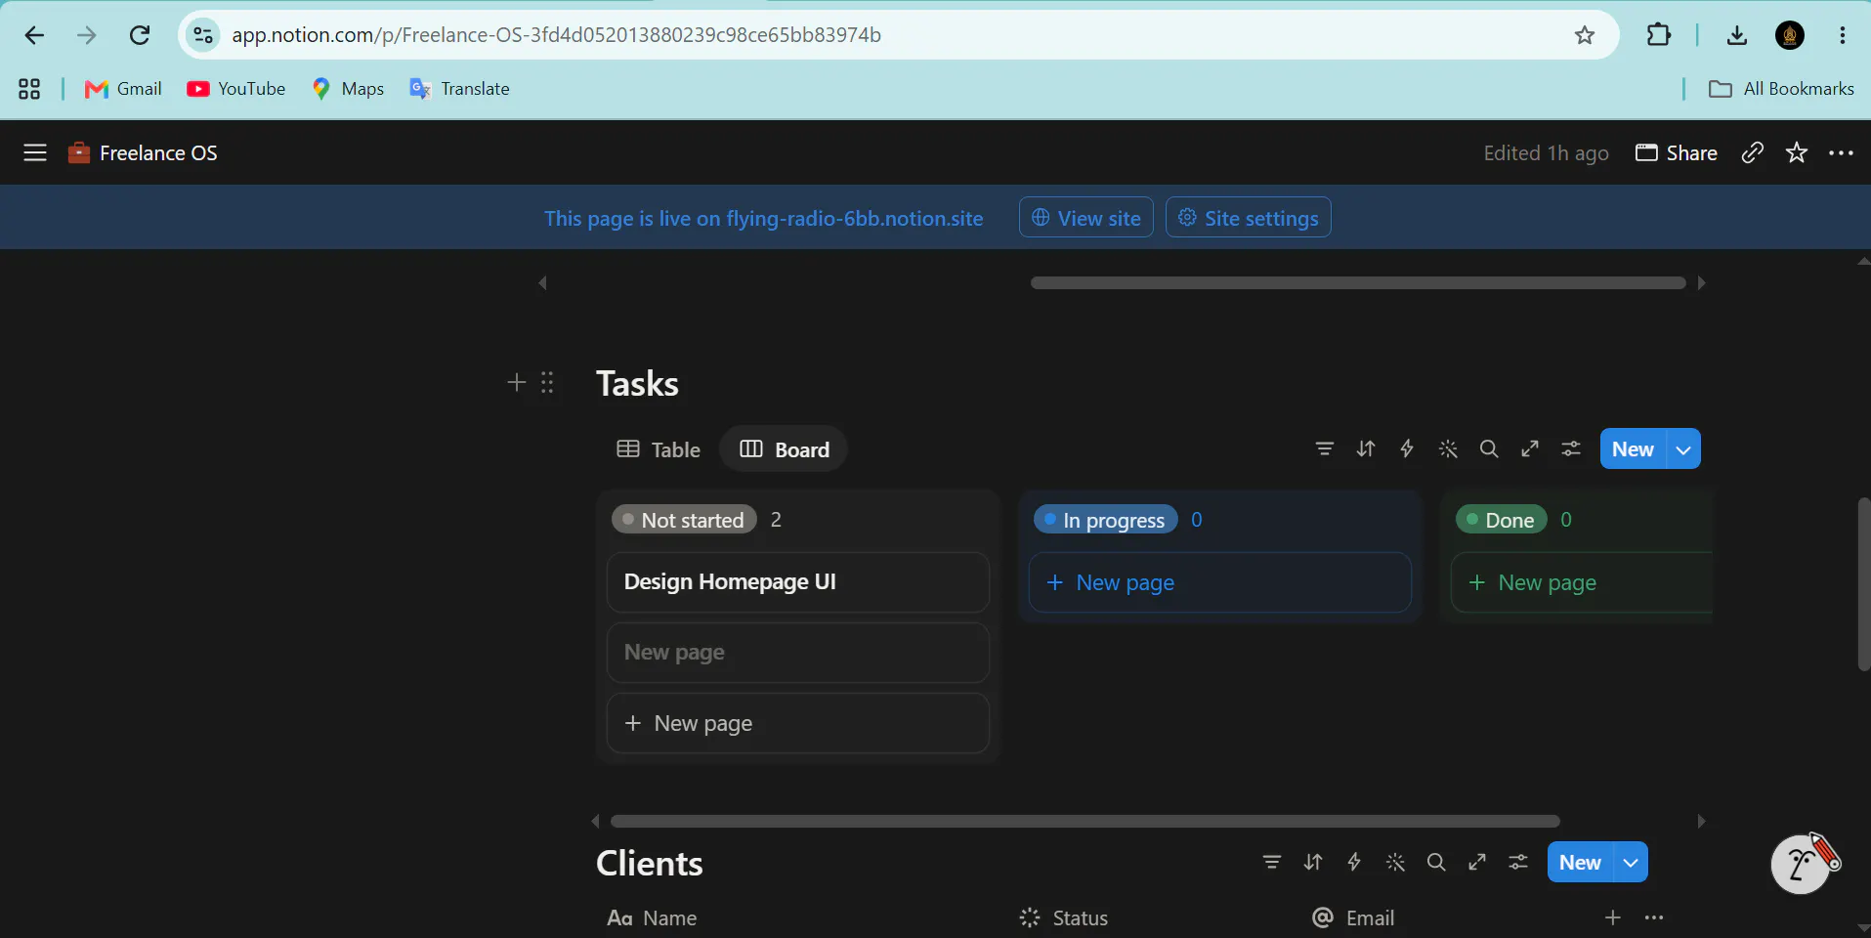Open the Clients filter icon
Screen dimensions: 1871x938
tap(1272, 862)
